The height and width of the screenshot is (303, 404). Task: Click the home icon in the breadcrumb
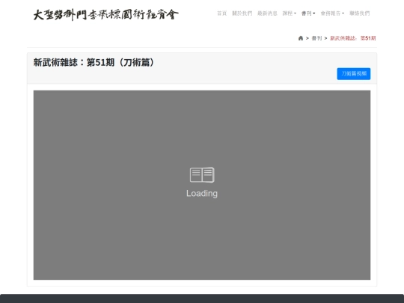pyautogui.click(x=301, y=38)
